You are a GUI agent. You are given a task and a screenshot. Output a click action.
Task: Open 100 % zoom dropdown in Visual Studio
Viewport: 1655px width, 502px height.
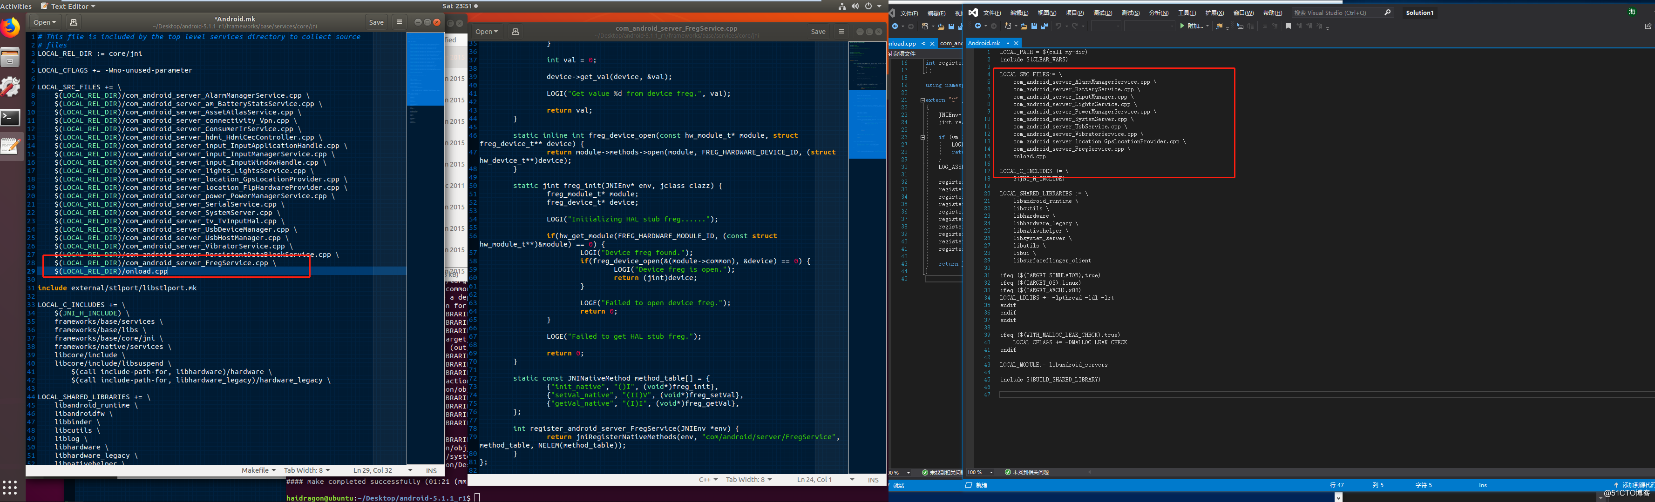[x=980, y=473]
